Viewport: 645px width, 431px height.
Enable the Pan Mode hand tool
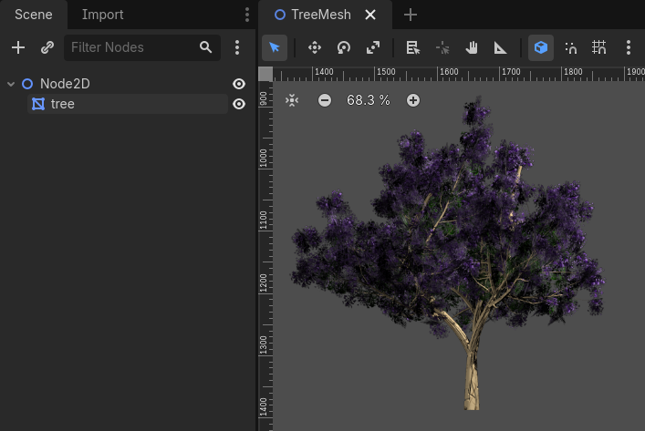(472, 47)
